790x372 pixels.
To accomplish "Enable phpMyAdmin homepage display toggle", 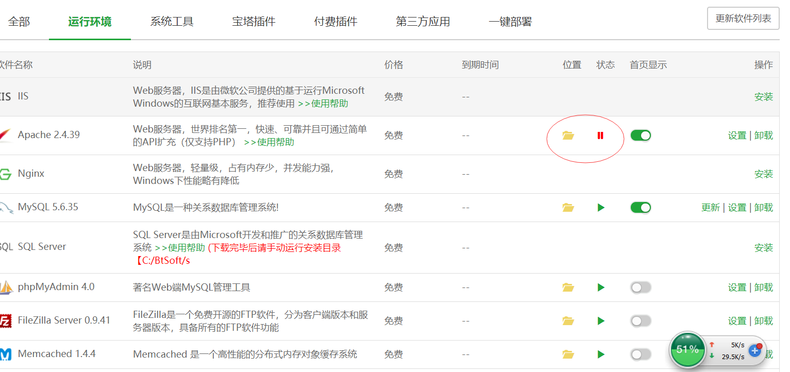I will pos(641,288).
